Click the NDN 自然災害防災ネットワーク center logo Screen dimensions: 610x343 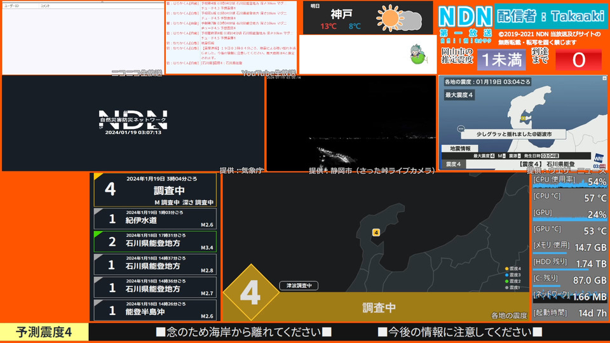click(133, 120)
